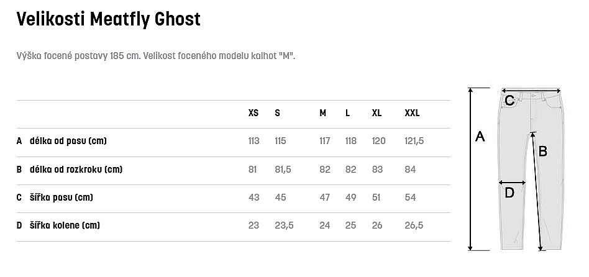
Task: Click the knee width arrow on trousers
Action: pos(513,183)
